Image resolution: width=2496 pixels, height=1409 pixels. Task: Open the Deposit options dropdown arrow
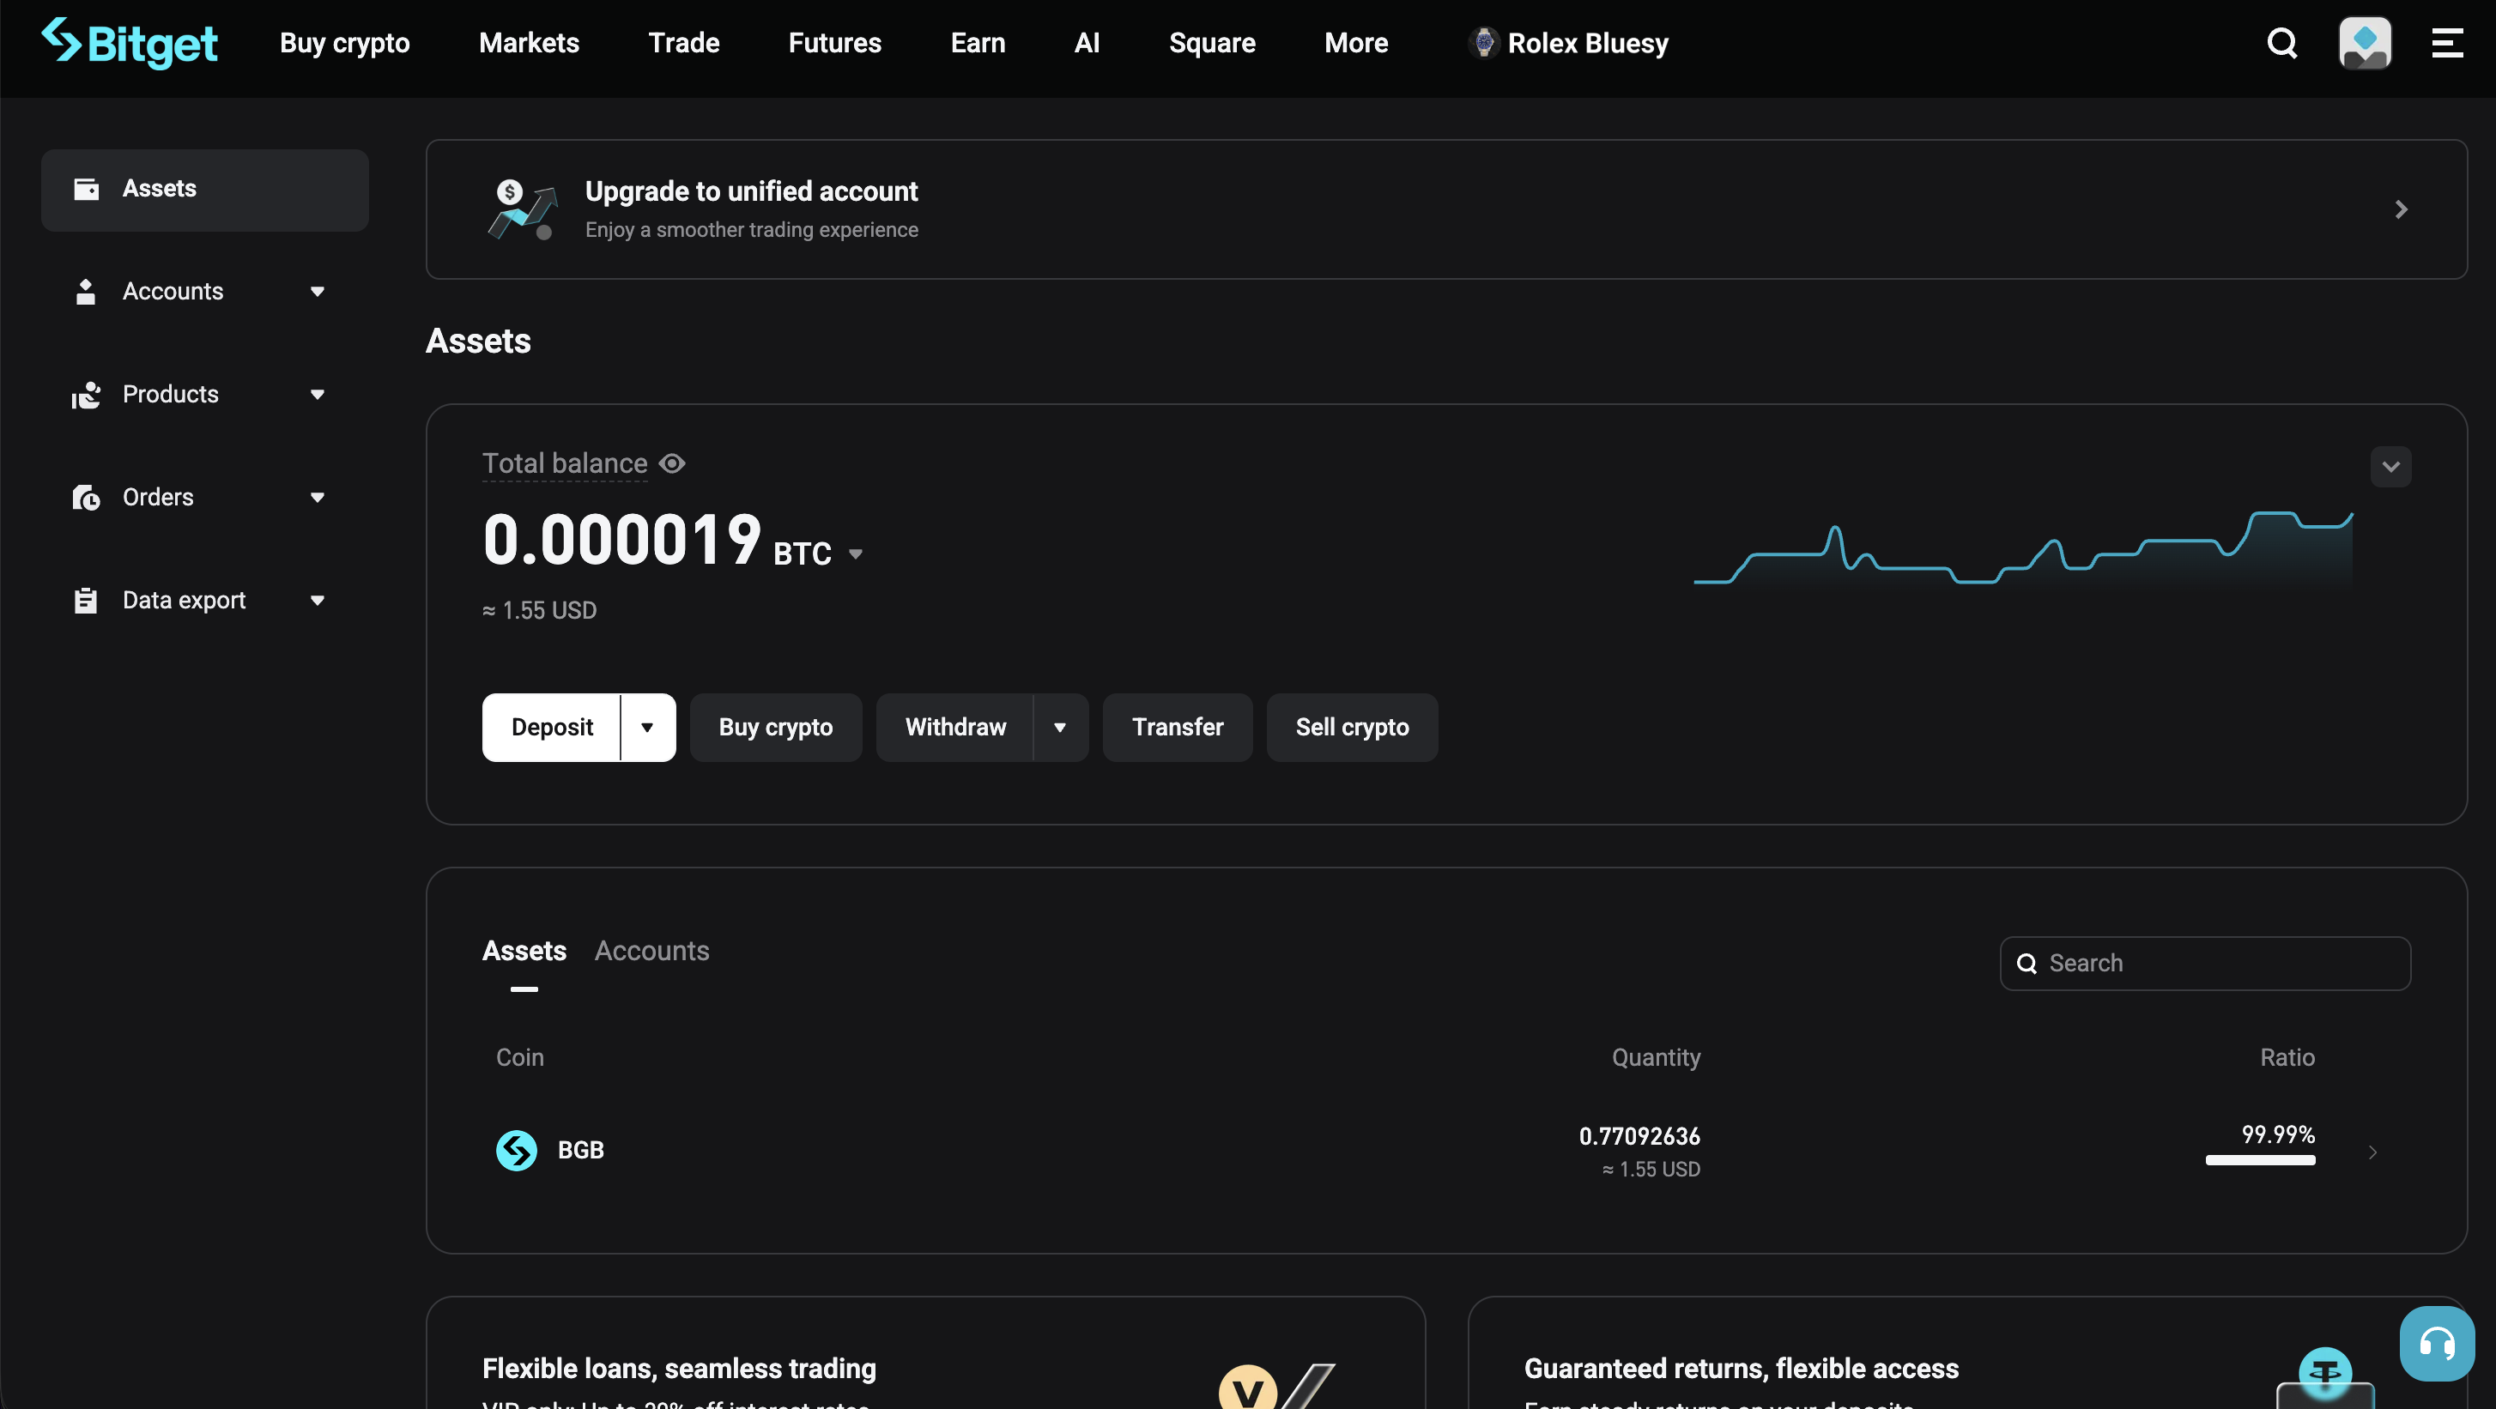[x=647, y=728]
